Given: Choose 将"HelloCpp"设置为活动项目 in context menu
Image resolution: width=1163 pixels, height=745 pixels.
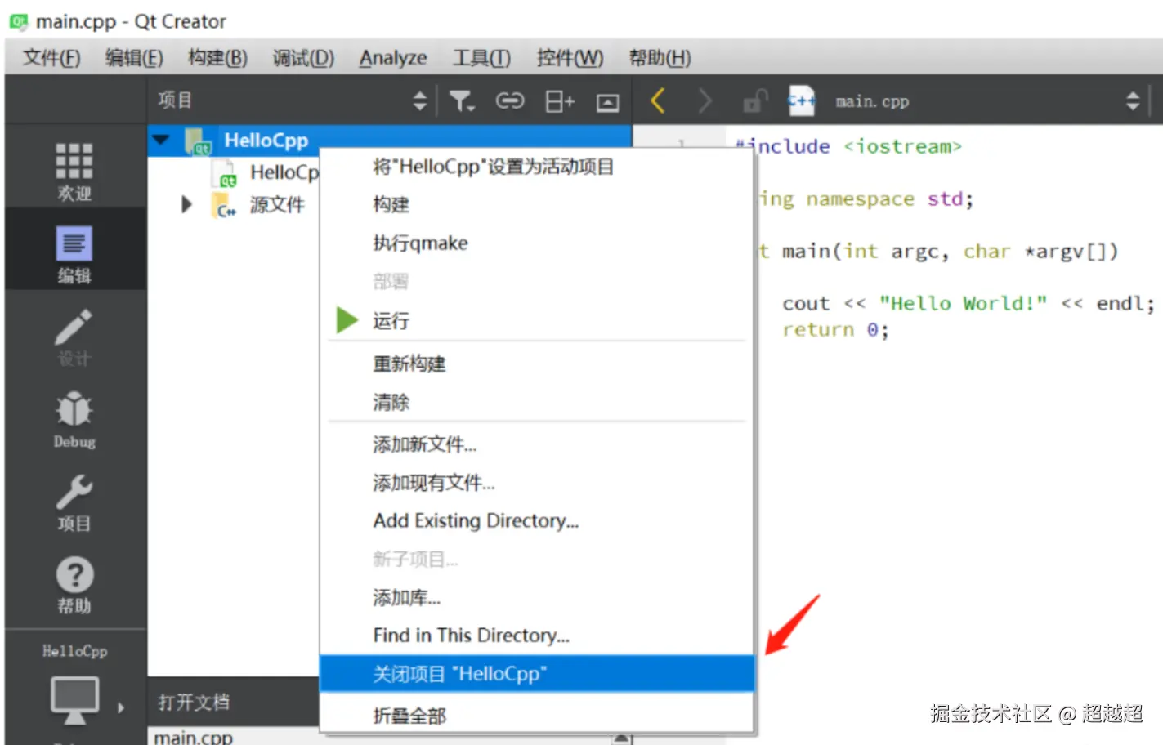Looking at the screenshot, I should 536,167.
